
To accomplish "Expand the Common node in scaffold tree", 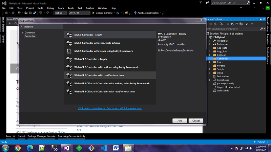I will pyautogui.click(x=23, y=32).
